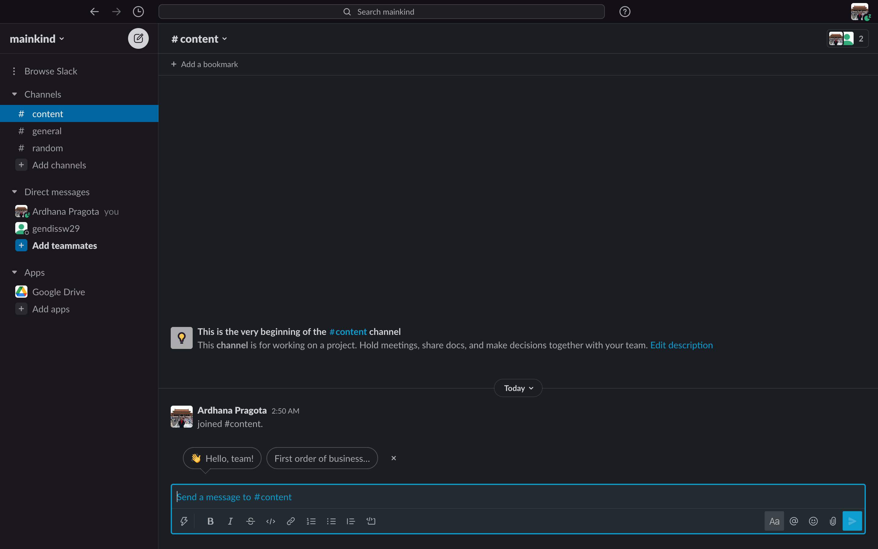This screenshot has height=549, width=878.
Task: Click the Edit description link
Action: 681,345
